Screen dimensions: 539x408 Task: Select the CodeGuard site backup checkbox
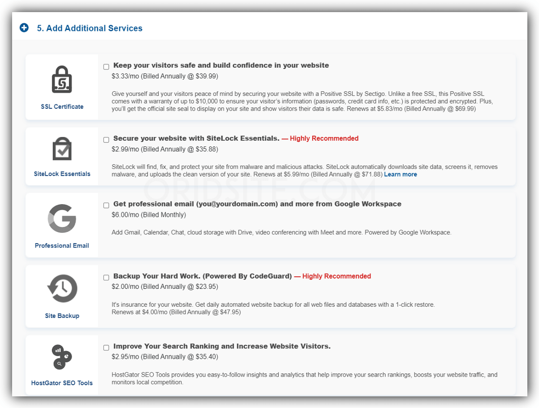(106, 277)
